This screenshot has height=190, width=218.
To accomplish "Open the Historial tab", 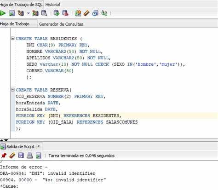I will coord(52,5).
